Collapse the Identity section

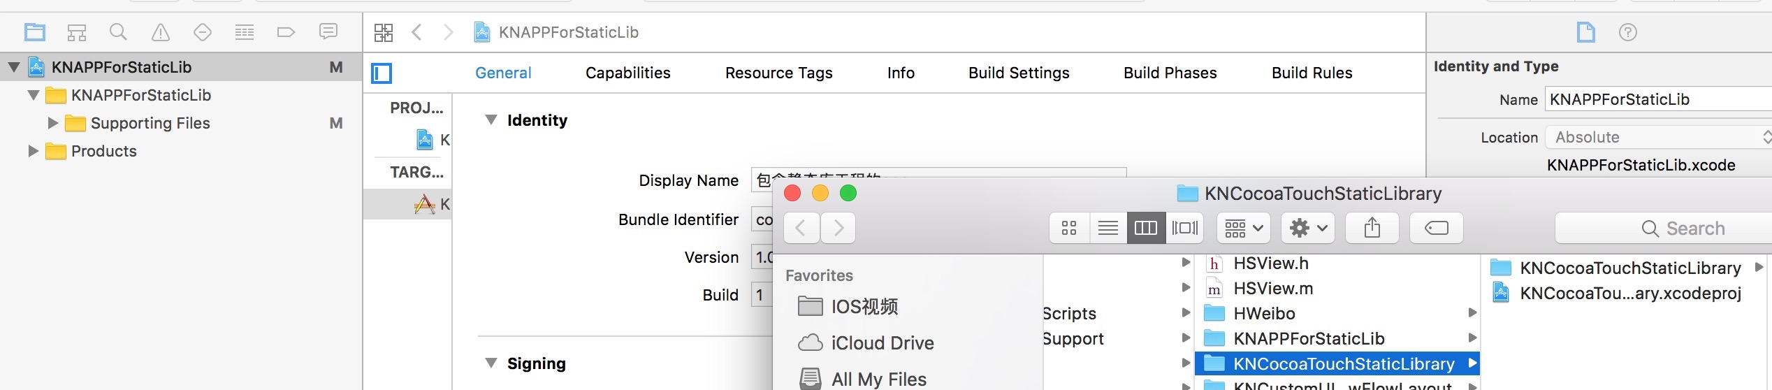491,120
